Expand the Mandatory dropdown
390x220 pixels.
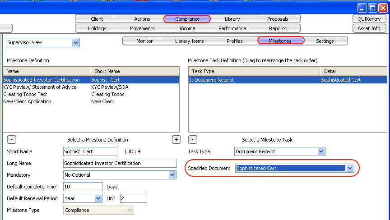click(x=172, y=175)
